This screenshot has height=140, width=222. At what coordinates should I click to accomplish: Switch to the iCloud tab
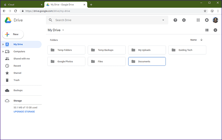[x=23, y=4]
